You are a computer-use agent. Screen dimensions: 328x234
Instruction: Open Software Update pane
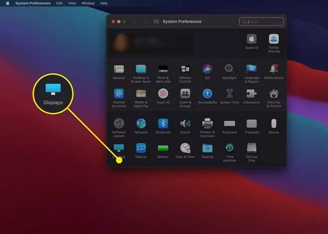(119, 128)
